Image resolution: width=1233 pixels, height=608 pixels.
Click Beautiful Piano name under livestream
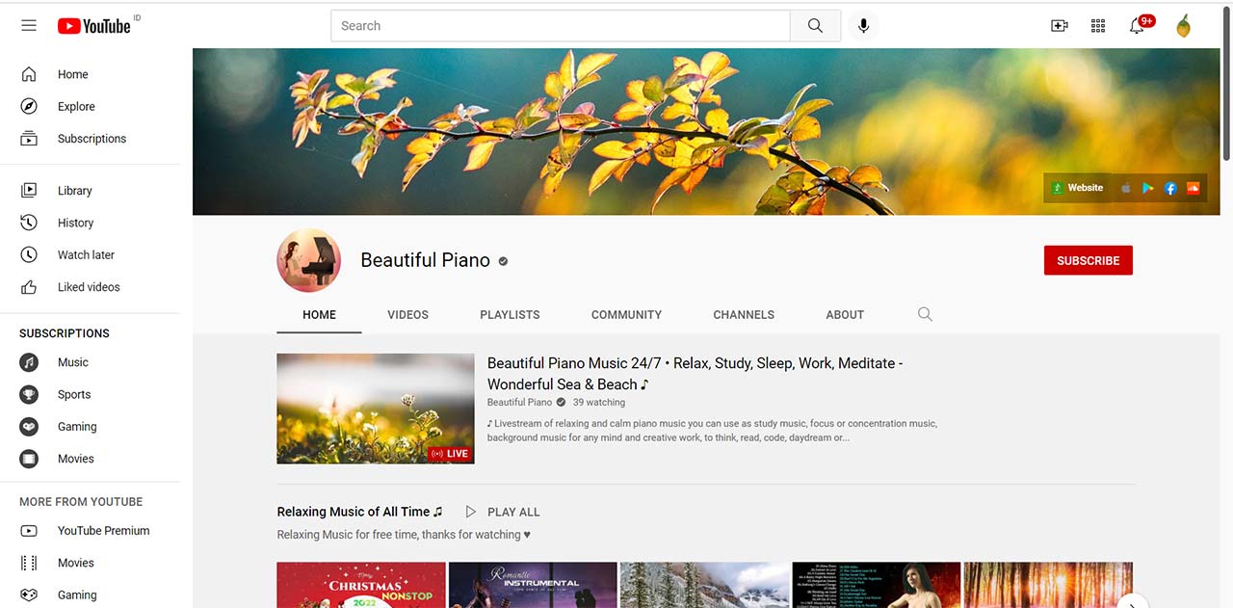click(519, 403)
